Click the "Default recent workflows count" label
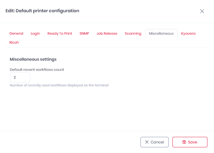The width and height of the screenshot is (214, 153). click(37, 70)
